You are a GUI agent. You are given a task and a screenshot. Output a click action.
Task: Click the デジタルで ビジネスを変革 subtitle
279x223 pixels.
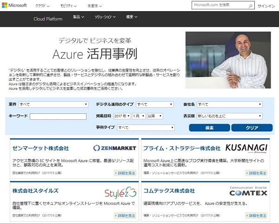pyautogui.click(x=95, y=41)
